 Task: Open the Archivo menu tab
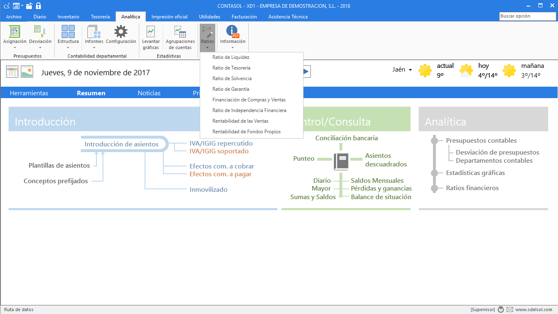point(14,17)
